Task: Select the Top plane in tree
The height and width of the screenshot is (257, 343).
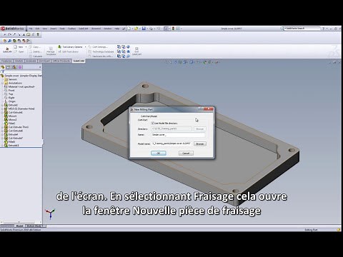Action: point(9,94)
